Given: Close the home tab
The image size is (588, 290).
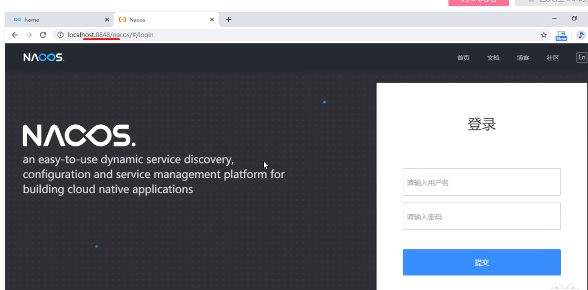Looking at the screenshot, I should pyautogui.click(x=107, y=19).
